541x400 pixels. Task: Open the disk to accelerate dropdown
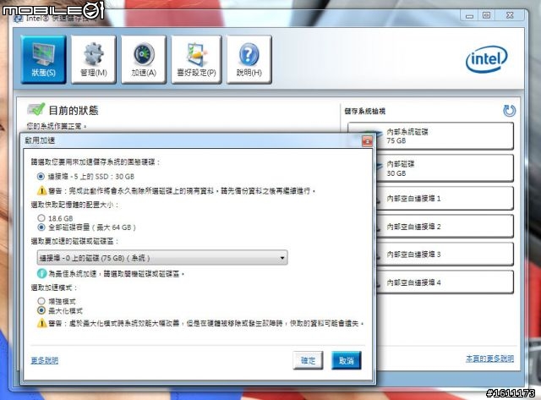click(x=162, y=258)
